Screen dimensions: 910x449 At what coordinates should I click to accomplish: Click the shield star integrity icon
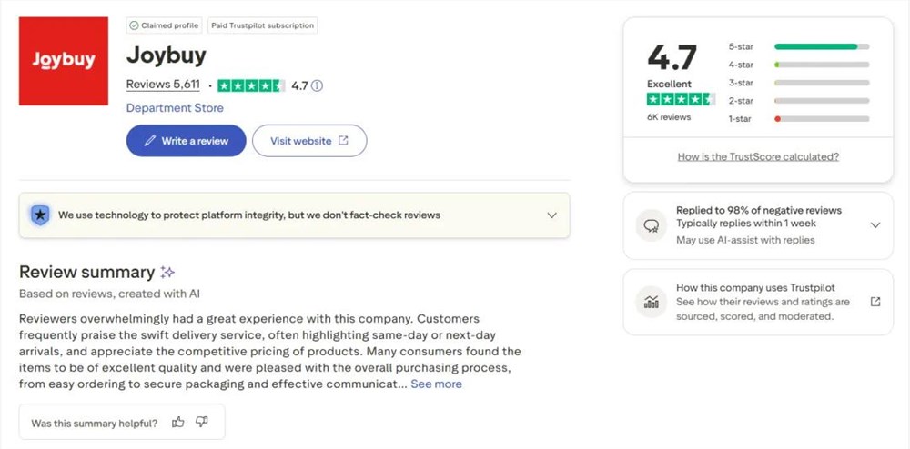(x=40, y=215)
